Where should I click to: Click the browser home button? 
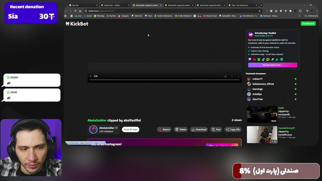[x=80, y=11]
